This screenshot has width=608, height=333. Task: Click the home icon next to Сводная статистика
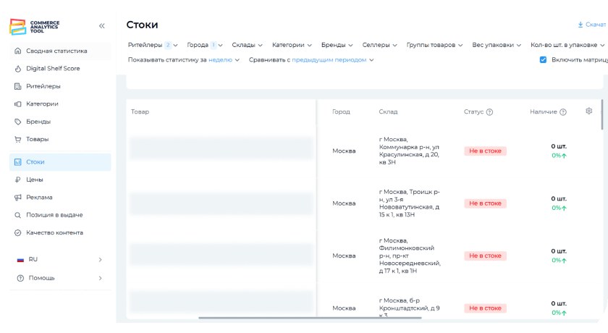tap(17, 51)
